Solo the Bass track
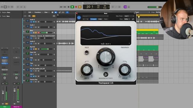The width and height of the screenshot is (193, 108). tap(36, 33)
